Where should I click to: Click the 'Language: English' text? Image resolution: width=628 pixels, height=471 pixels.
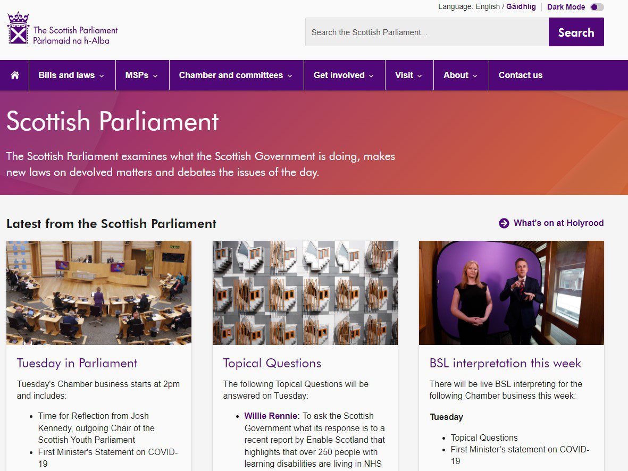click(469, 7)
